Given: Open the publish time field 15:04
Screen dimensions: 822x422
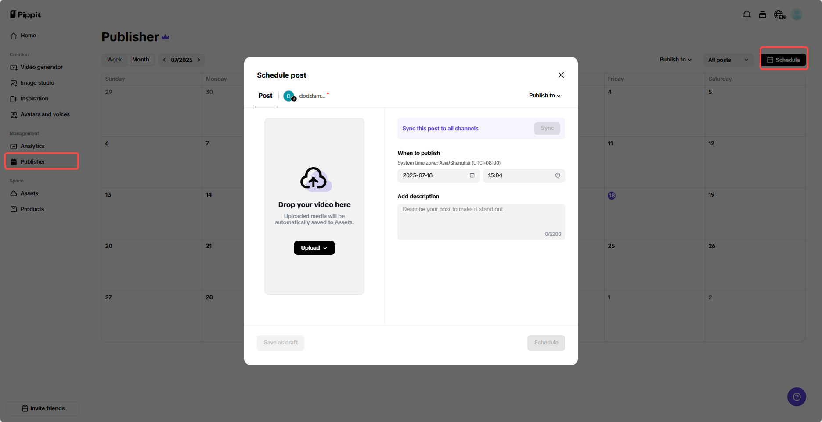Looking at the screenshot, I should 524,175.
